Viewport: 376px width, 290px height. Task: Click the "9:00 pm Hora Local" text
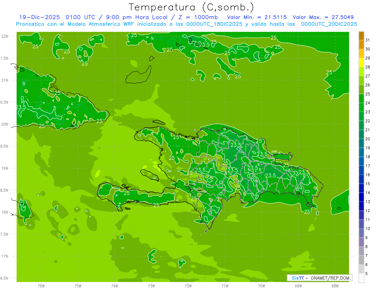pyautogui.click(x=137, y=17)
